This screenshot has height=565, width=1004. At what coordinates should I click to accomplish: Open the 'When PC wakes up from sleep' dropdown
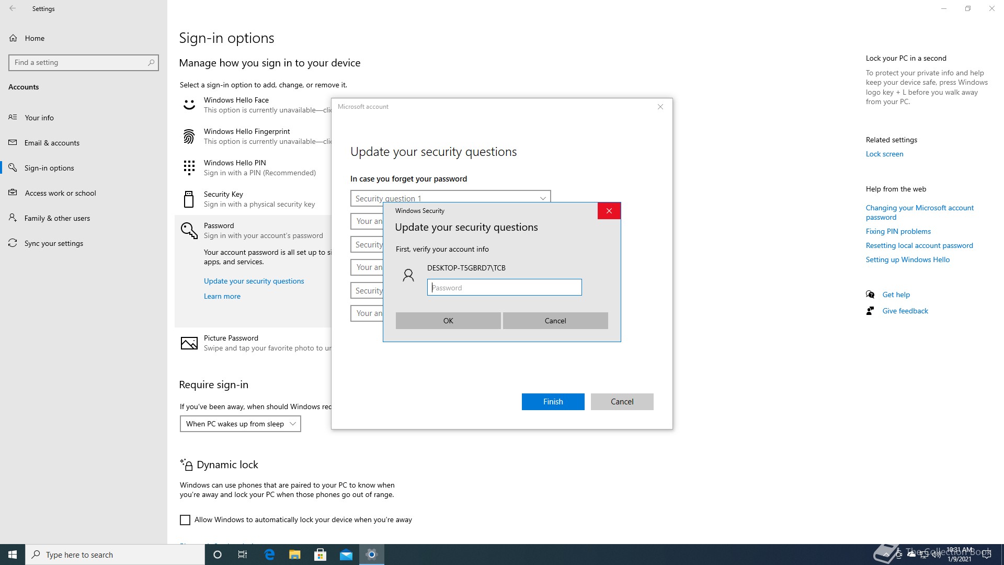240,424
